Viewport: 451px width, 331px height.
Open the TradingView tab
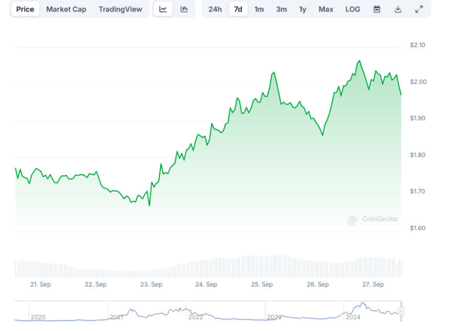click(120, 9)
